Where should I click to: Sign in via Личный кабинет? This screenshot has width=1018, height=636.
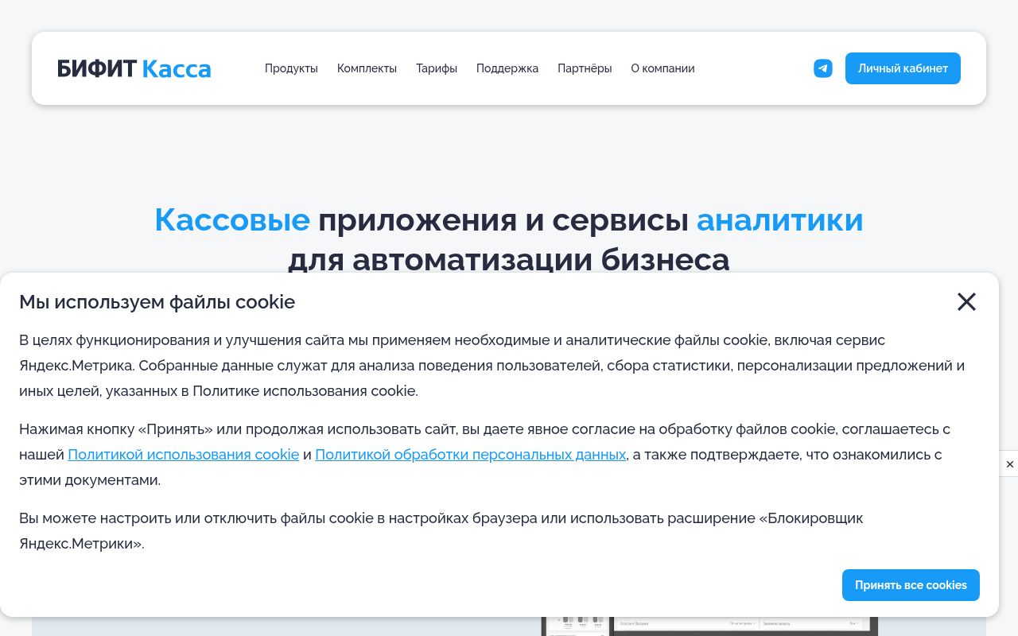(903, 68)
